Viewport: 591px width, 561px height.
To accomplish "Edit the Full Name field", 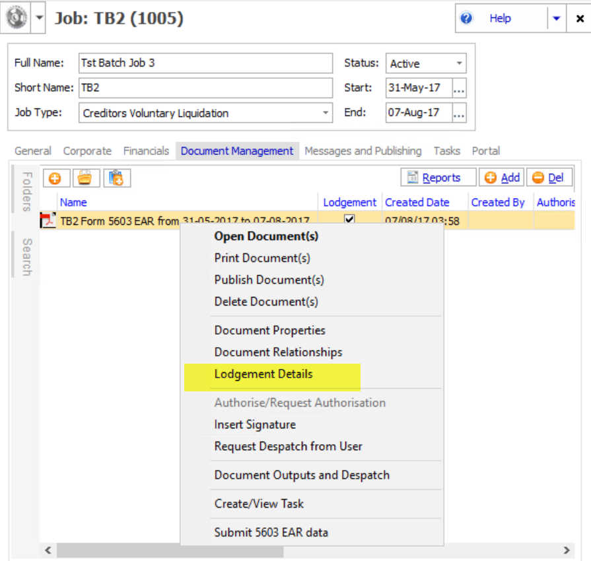I will (x=206, y=63).
